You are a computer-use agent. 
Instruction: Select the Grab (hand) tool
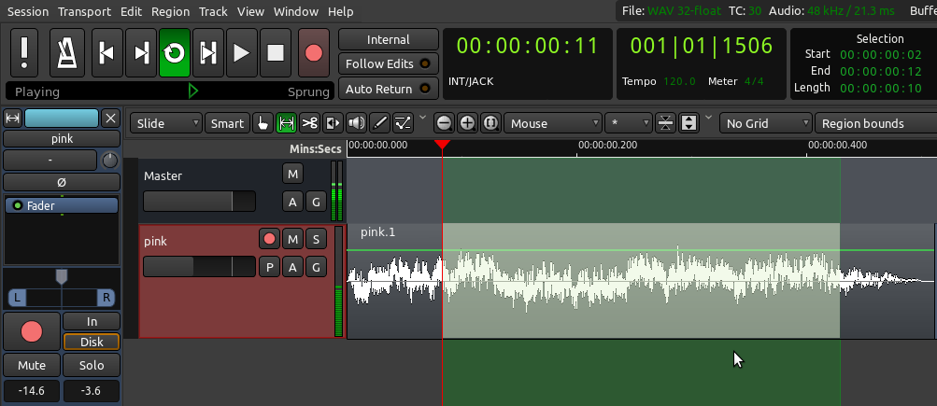click(x=262, y=123)
